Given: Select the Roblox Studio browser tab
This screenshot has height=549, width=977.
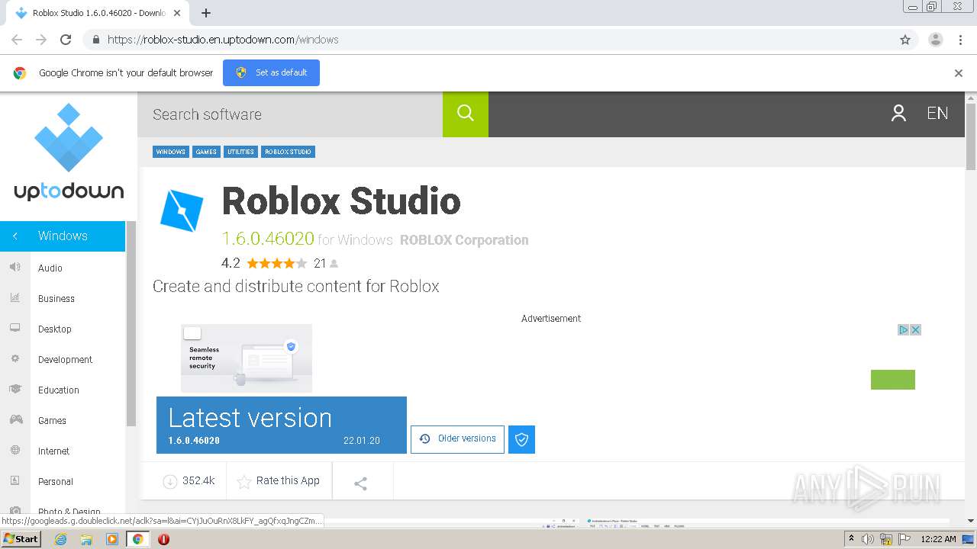Looking at the screenshot, I should pos(99,13).
